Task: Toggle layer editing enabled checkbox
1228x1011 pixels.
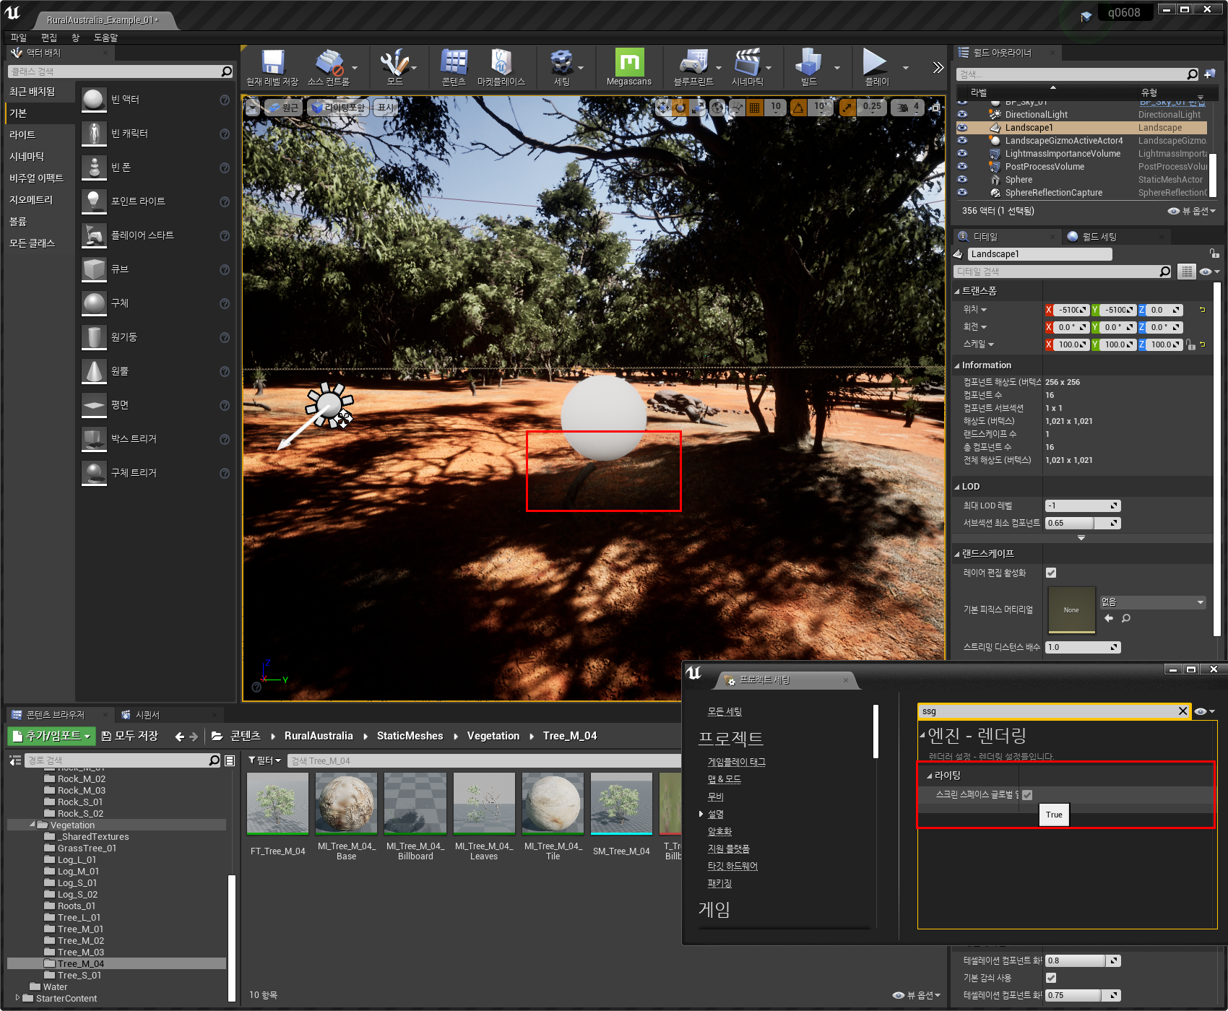Action: coord(1051,573)
